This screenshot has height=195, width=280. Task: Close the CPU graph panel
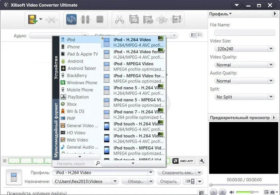tap(5, 161)
